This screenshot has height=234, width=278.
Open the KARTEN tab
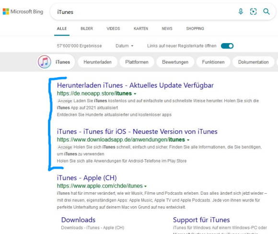141,29
